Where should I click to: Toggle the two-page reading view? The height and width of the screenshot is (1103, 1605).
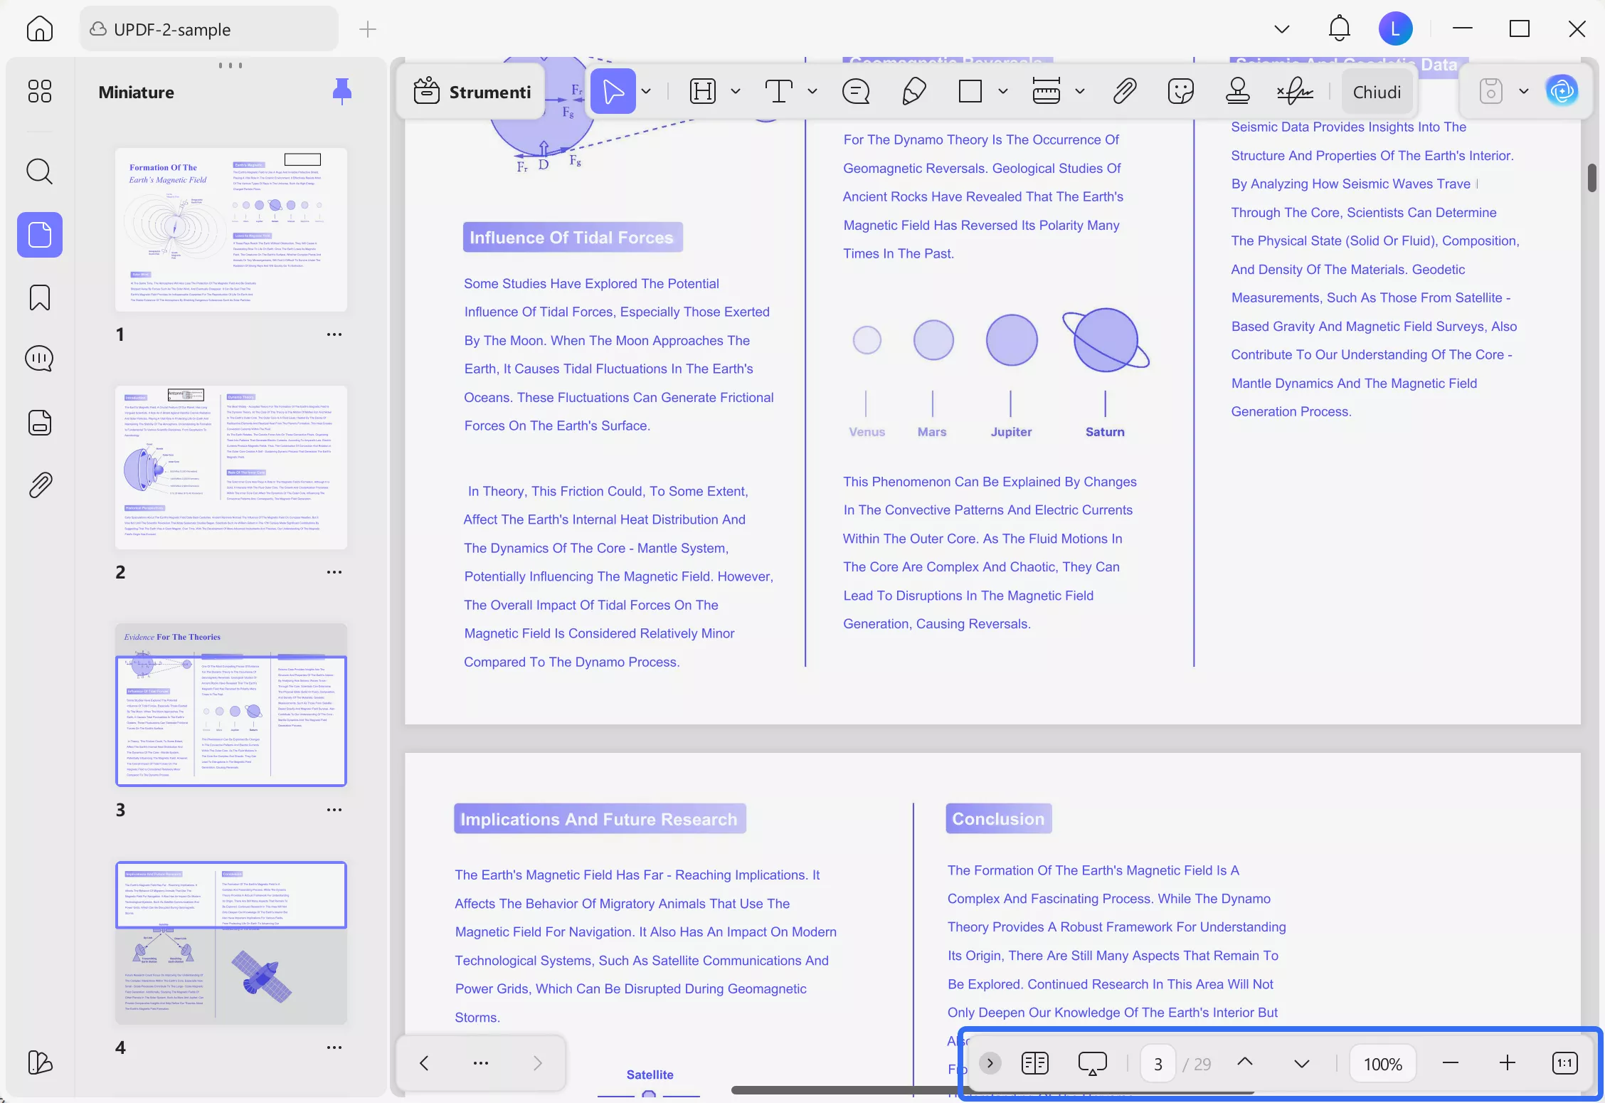(x=1034, y=1063)
